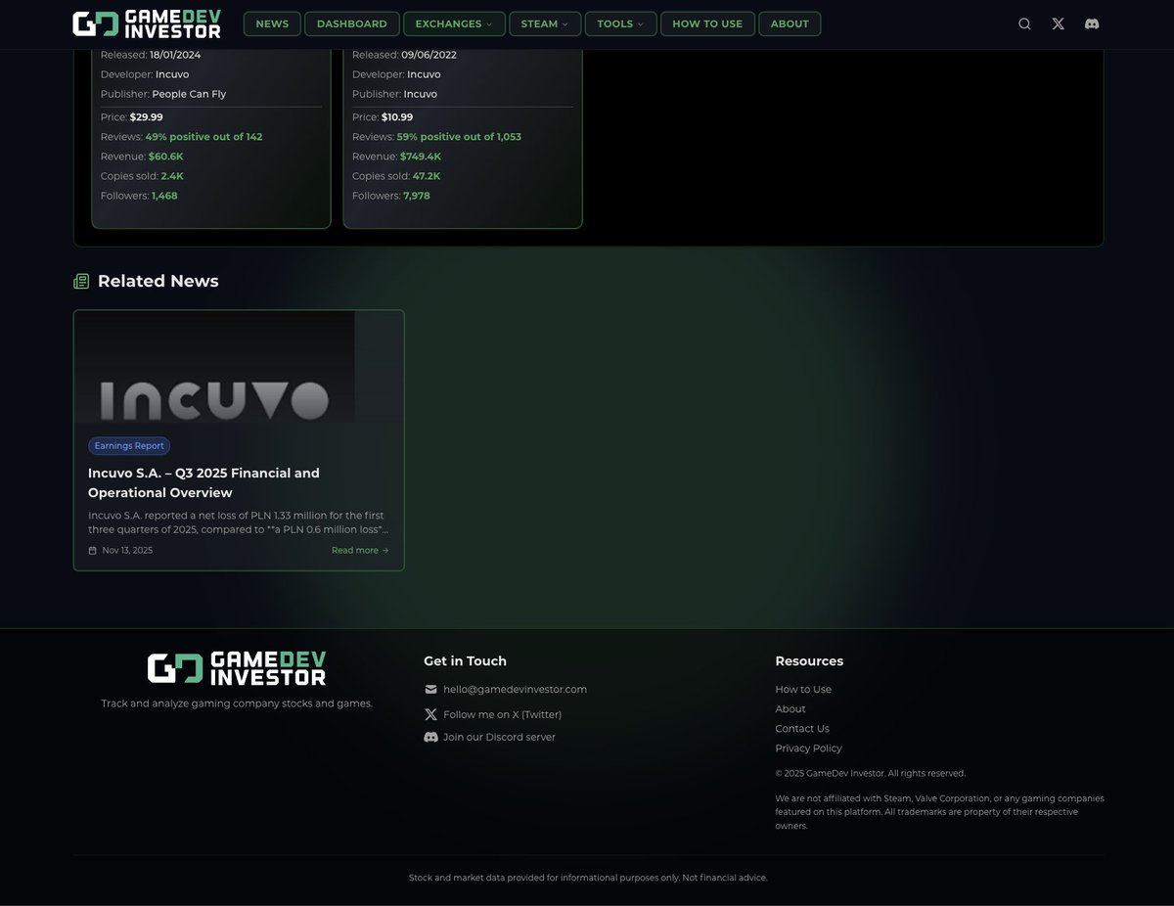Expand the STEAM dropdown
Viewport: 1174px width, 906px height.
[x=544, y=23]
